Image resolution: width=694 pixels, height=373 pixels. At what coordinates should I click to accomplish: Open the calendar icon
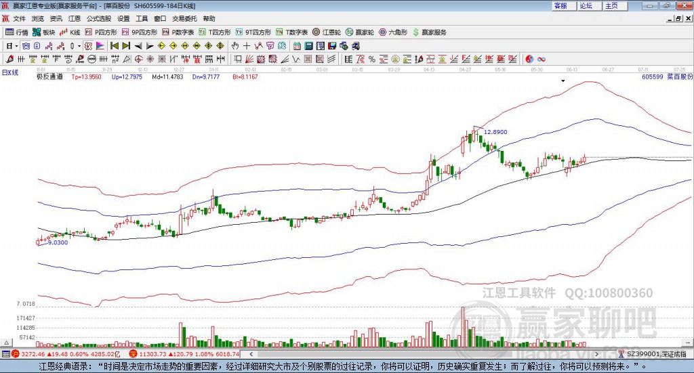coord(297,46)
